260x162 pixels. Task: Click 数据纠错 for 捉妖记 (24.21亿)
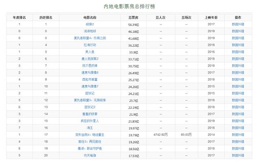tap(238, 93)
